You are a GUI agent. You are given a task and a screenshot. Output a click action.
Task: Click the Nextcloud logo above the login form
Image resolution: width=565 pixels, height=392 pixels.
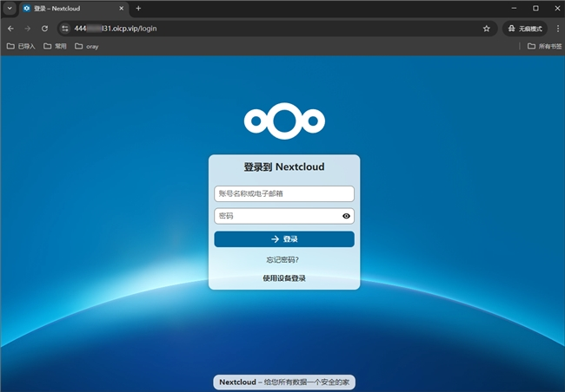(x=284, y=121)
